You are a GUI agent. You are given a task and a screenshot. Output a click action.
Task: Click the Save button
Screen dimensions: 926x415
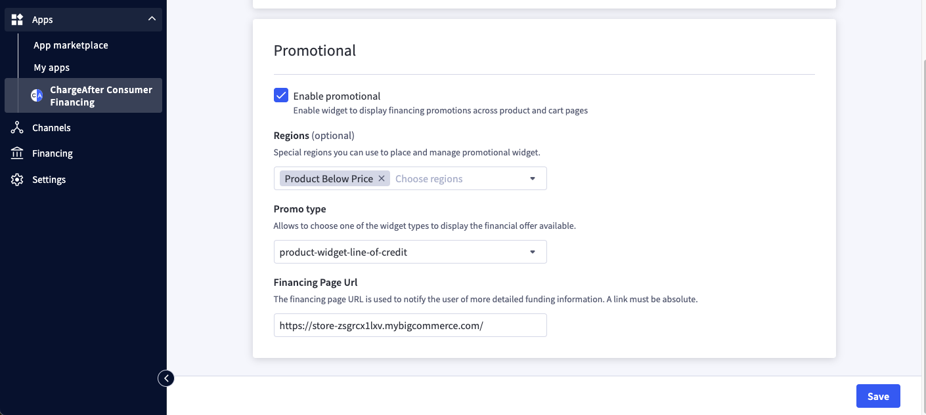877,396
